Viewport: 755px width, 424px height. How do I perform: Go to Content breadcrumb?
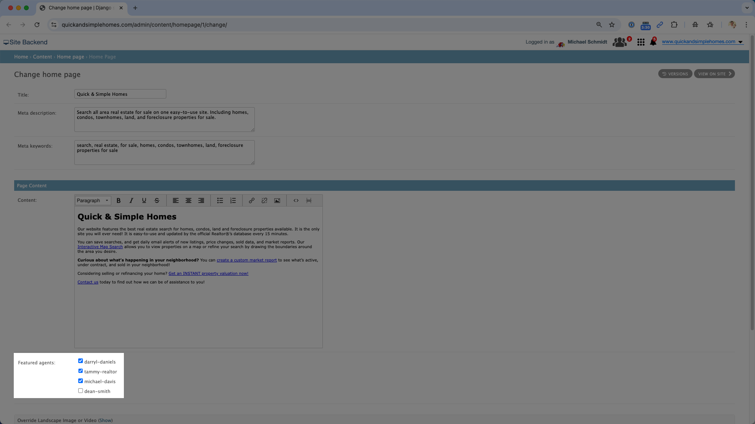(42, 57)
